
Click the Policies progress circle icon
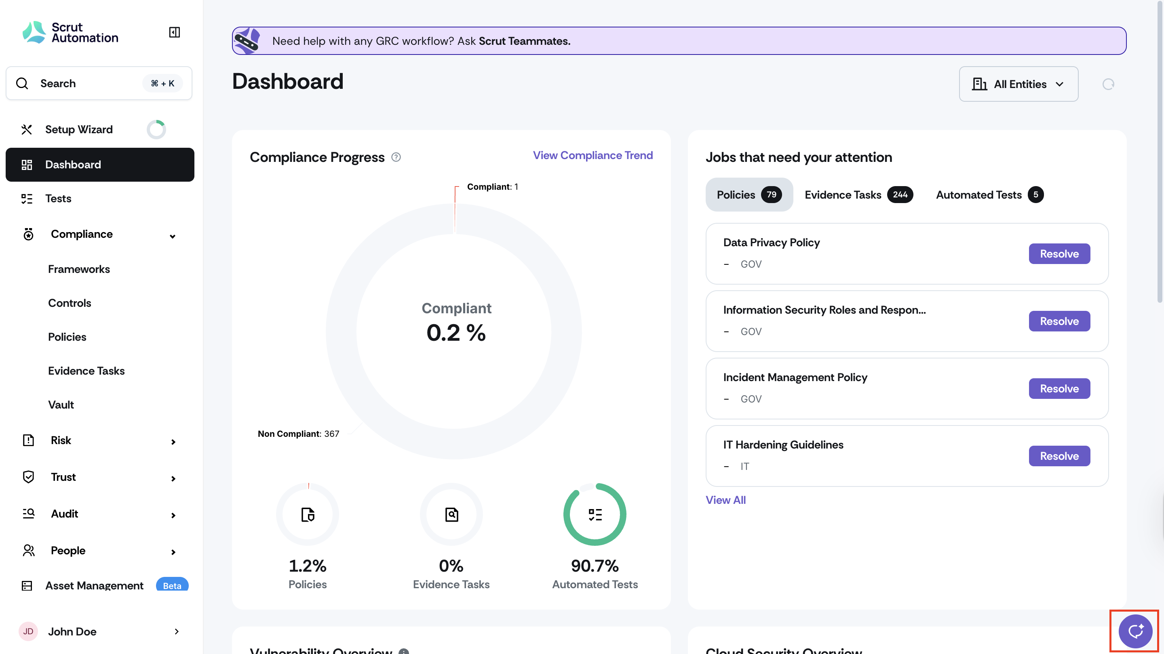coord(308,515)
